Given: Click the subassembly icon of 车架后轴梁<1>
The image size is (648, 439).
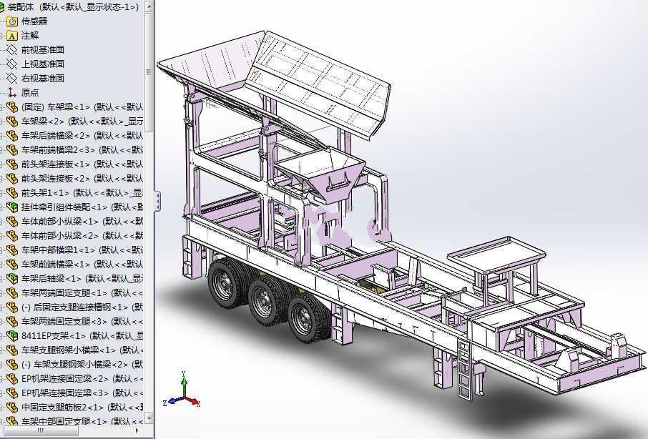Looking at the screenshot, I should [12, 278].
